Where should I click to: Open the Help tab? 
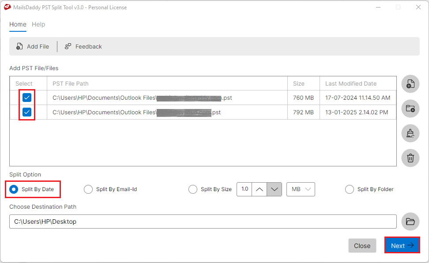(x=38, y=24)
